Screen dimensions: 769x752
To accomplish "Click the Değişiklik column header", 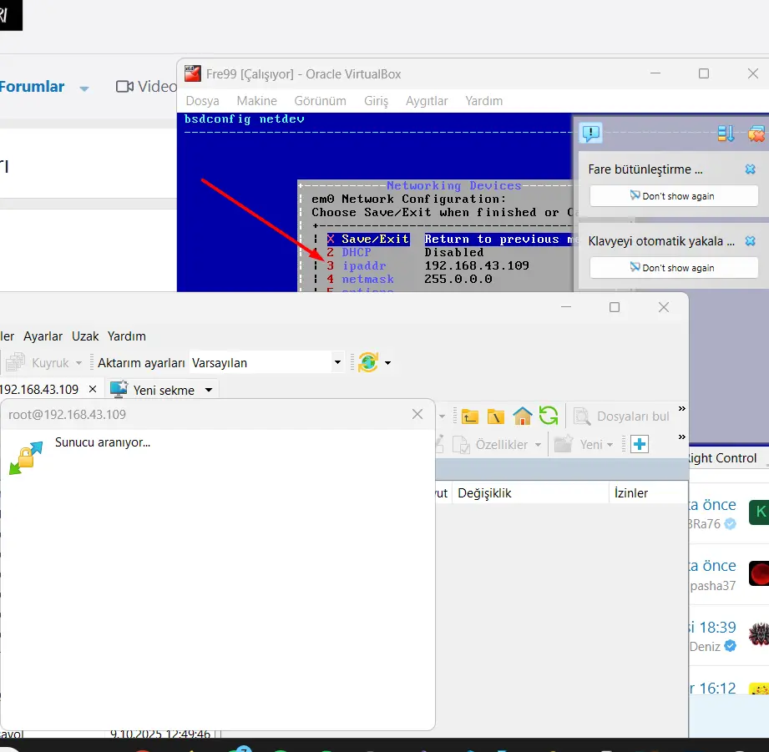I will point(483,492).
